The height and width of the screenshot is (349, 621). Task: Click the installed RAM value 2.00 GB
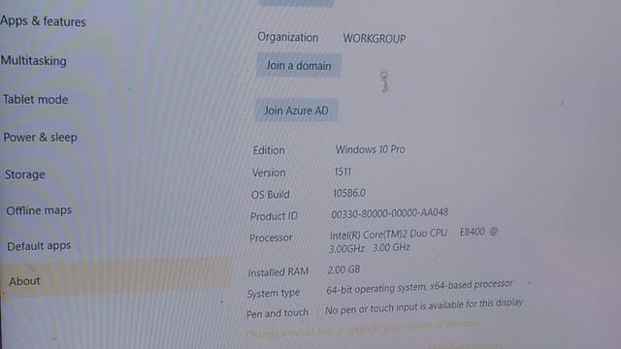tap(343, 270)
